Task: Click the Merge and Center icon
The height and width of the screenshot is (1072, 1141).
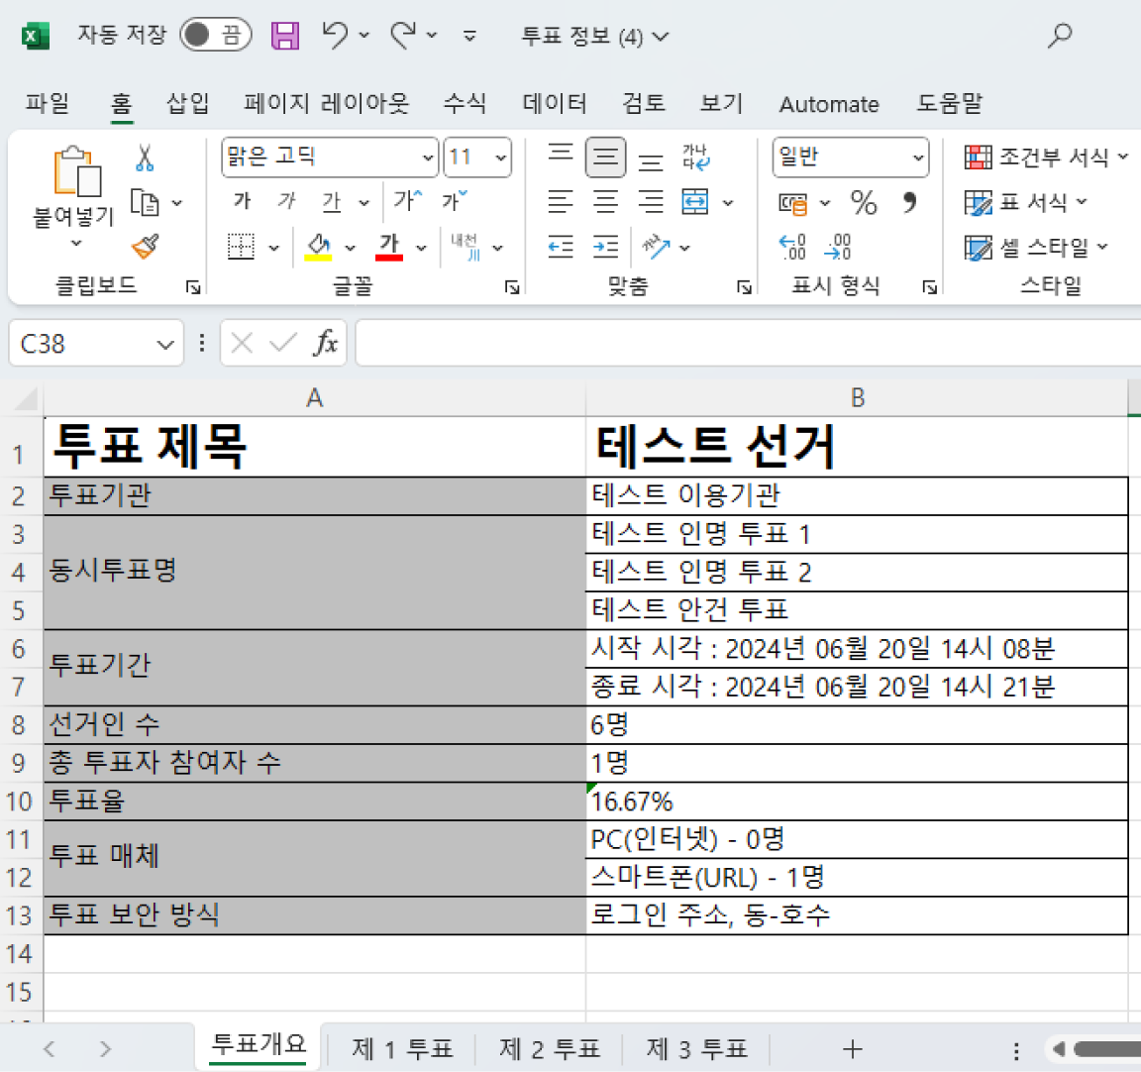Action: tap(695, 202)
